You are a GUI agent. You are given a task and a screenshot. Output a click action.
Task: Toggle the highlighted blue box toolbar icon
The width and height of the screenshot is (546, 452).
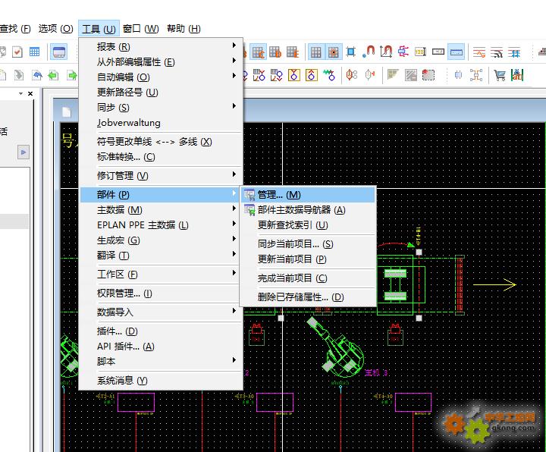457,52
